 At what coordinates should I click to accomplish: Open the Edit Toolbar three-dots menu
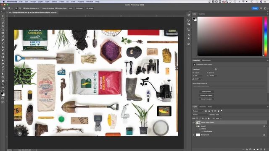tap(3, 88)
